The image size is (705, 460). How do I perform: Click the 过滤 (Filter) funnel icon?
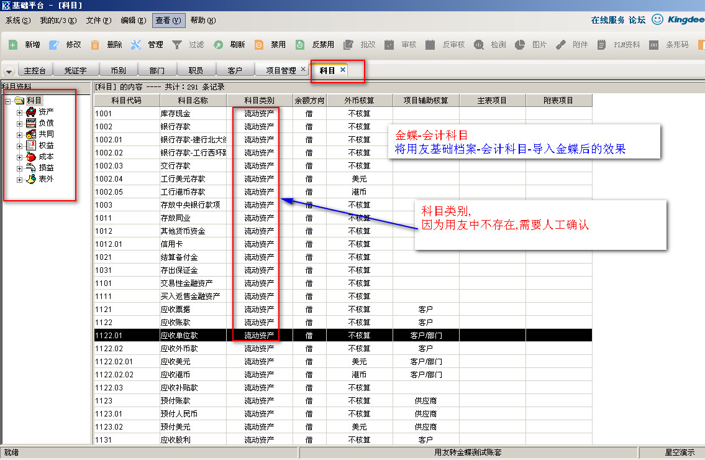tap(177, 45)
